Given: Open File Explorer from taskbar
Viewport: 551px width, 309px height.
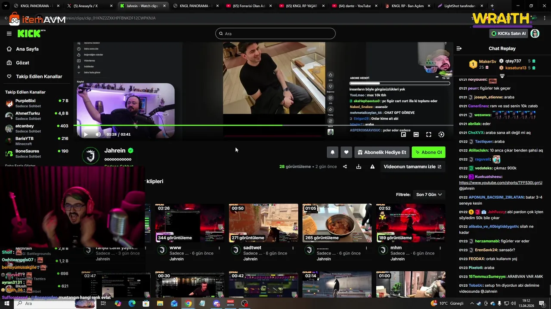Looking at the screenshot, I should click(x=160, y=303).
